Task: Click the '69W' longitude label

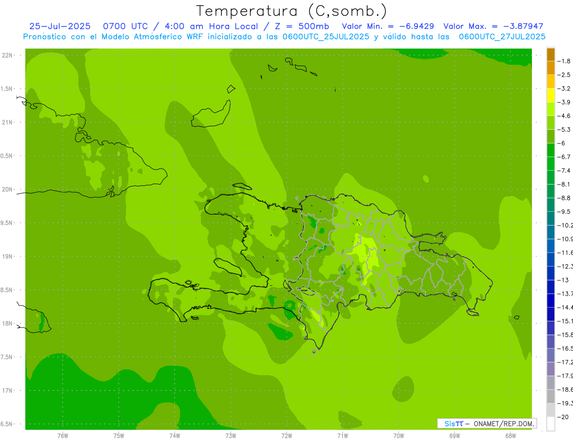Action: click(455, 435)
